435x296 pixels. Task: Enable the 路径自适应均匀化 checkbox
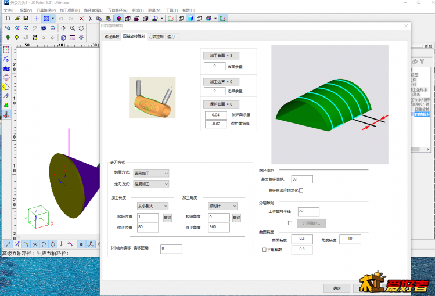(301, 190)
